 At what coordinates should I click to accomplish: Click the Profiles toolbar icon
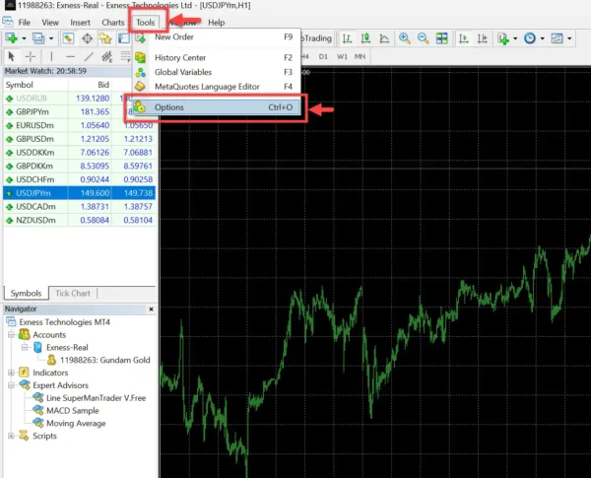(x=38, y=38)
